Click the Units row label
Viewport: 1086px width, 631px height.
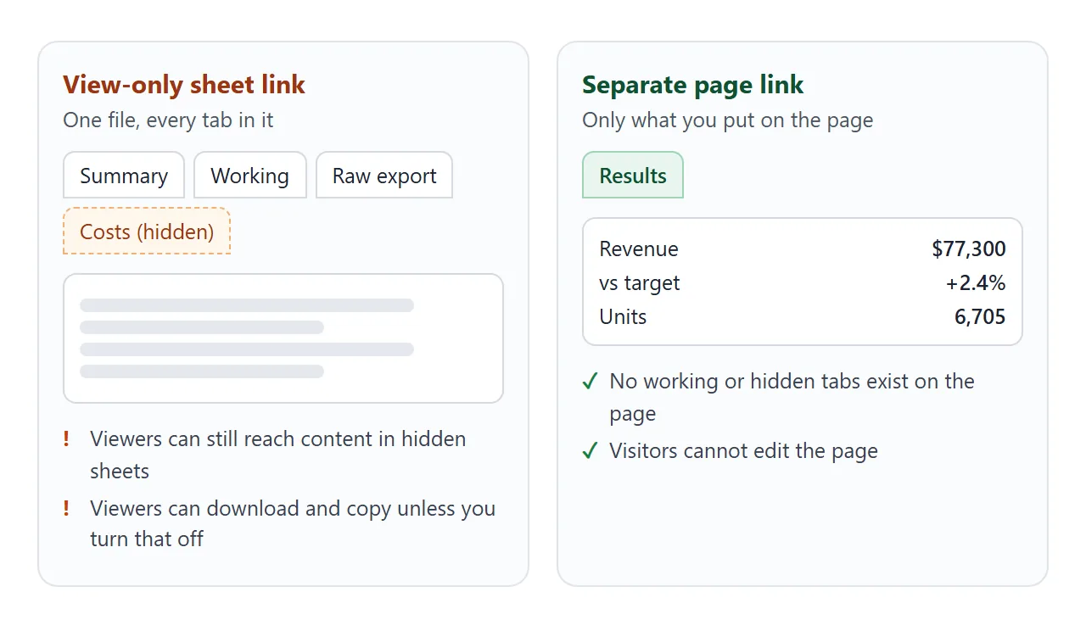click(624, 317)
